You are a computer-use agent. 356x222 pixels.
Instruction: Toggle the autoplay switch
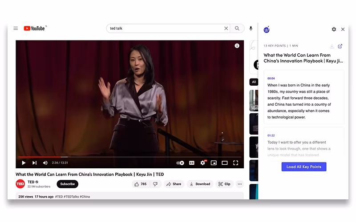180,163
